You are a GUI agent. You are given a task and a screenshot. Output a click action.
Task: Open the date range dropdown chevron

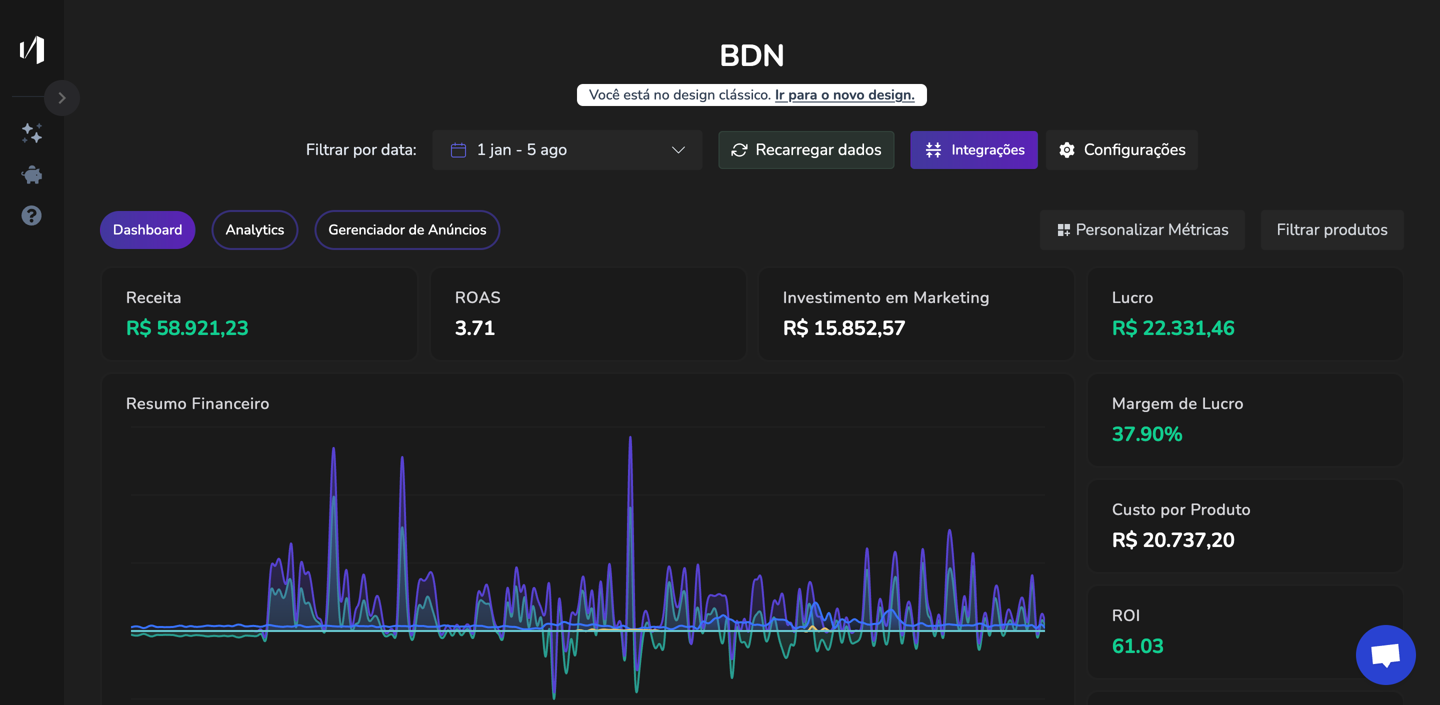(678, 150)
